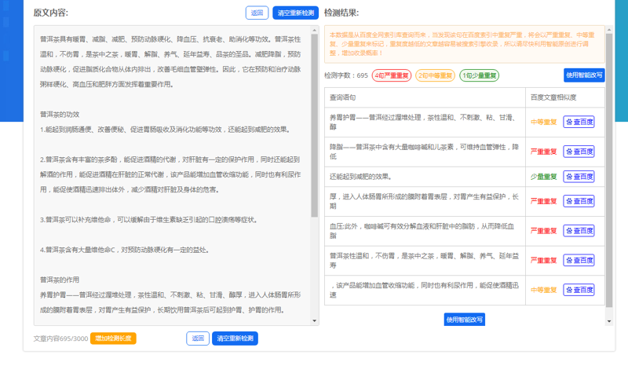The height and width of the screenshot is (366, 628).
Task: Click the 检测结果 heading
Action: 341,13
